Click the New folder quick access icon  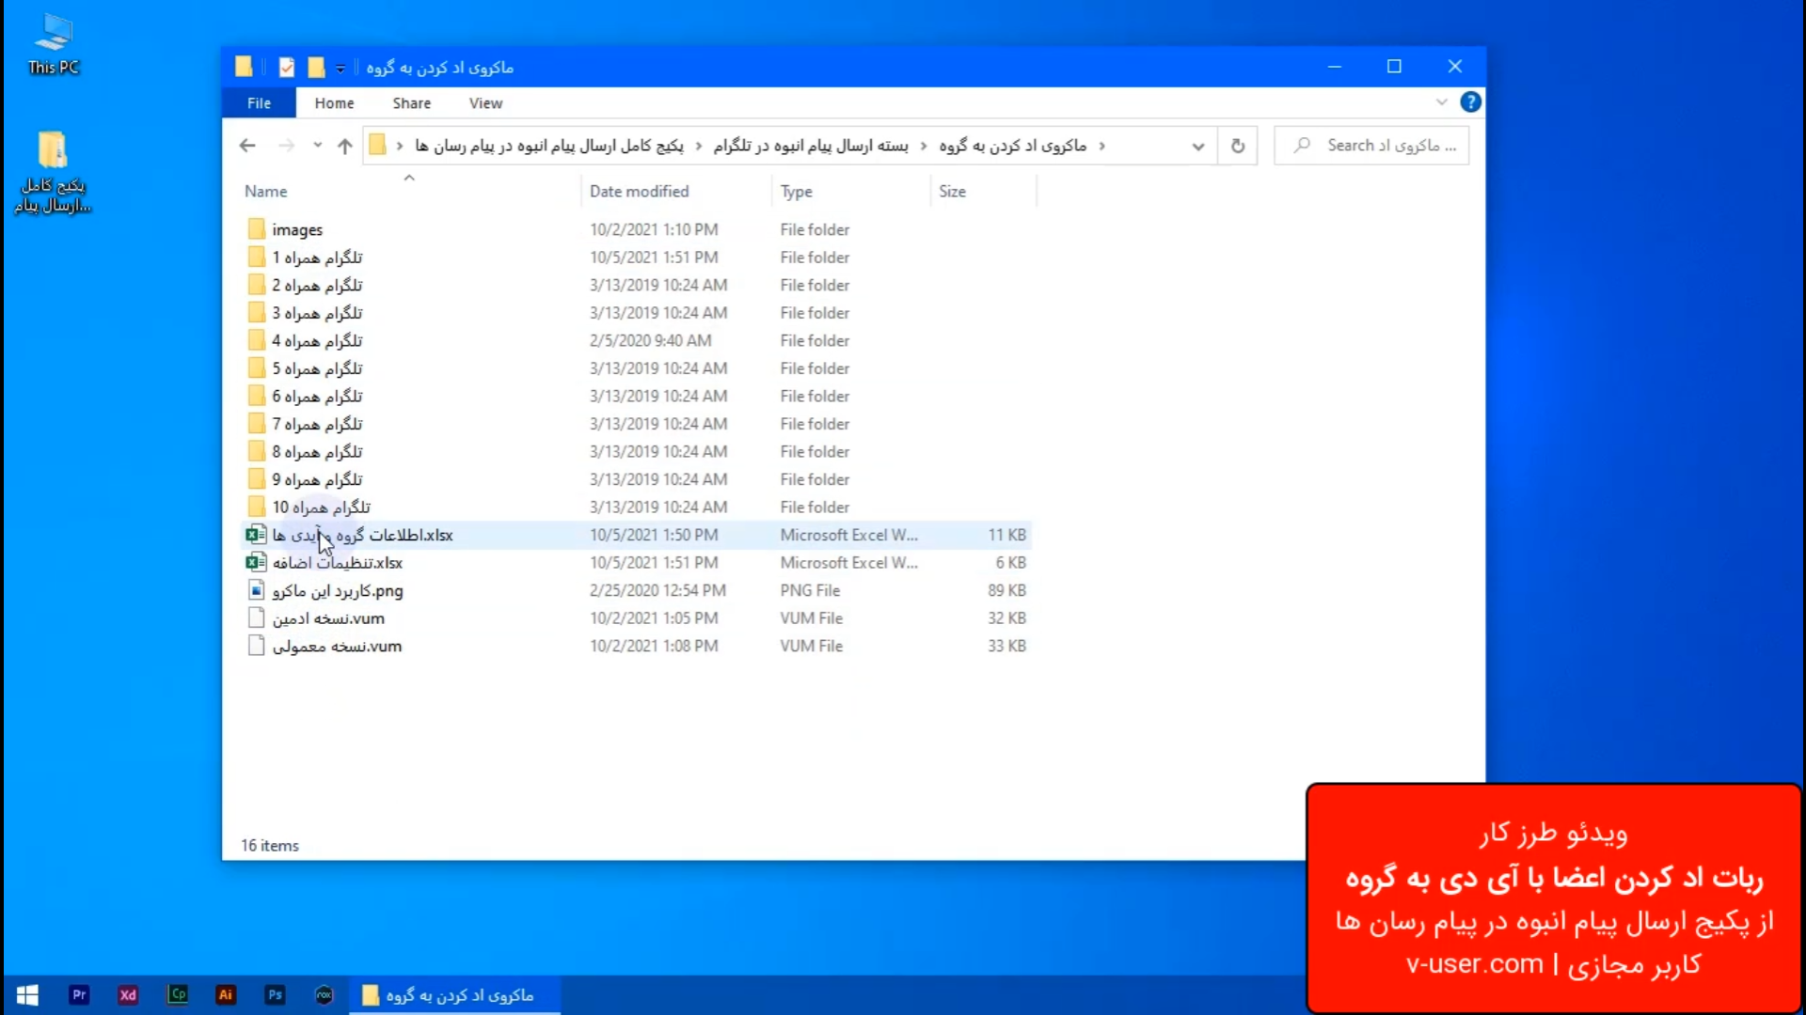click(316, 67)
